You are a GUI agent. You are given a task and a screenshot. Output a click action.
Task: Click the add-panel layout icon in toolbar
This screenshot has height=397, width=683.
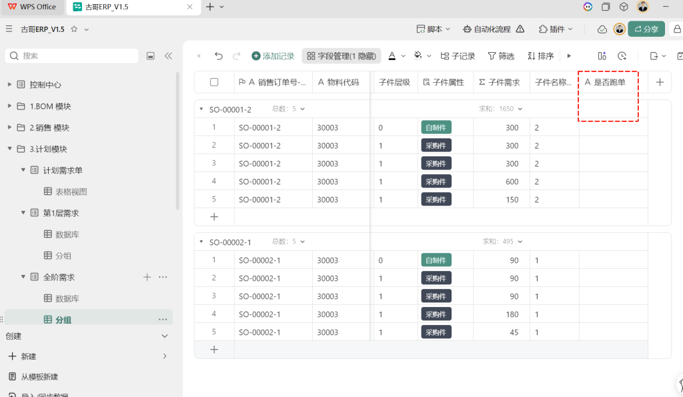pyautogui.click(x=602, y=56)
